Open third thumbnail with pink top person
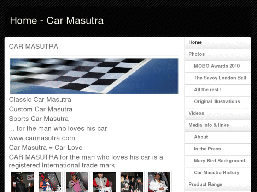257x192 pixels. point(77,182)
